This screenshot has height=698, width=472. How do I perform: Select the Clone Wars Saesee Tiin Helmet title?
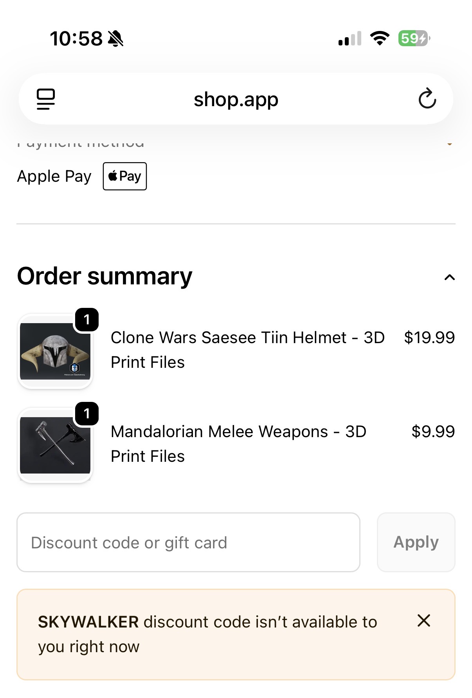pos(248,350)
